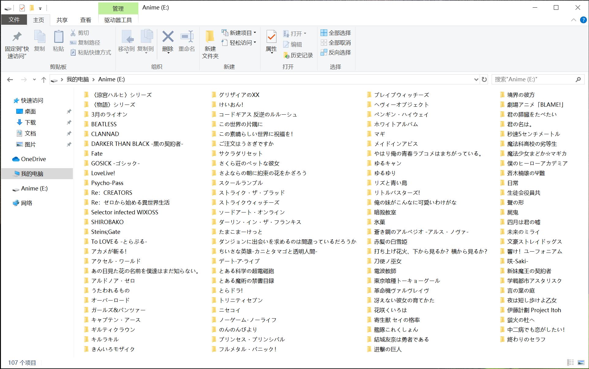589x369 pixels.
Task: Select the CLANNAD folder
Action: pos(102,134)
